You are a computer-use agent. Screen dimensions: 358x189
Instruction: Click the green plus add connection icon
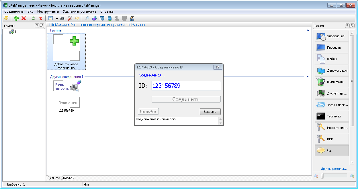click(16, 18)
